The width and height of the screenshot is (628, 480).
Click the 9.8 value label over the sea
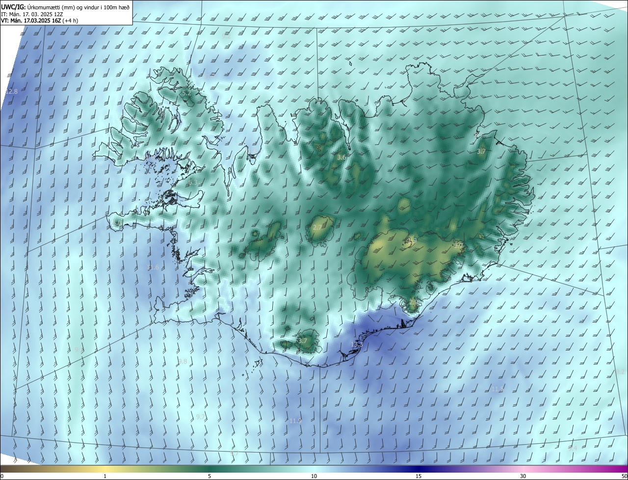tap(183, 361)
